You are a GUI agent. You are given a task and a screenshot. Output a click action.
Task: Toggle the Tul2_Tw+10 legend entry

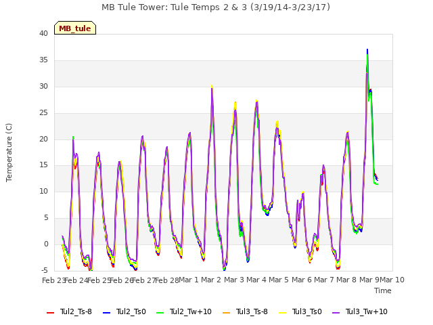[x=184, y=312]
